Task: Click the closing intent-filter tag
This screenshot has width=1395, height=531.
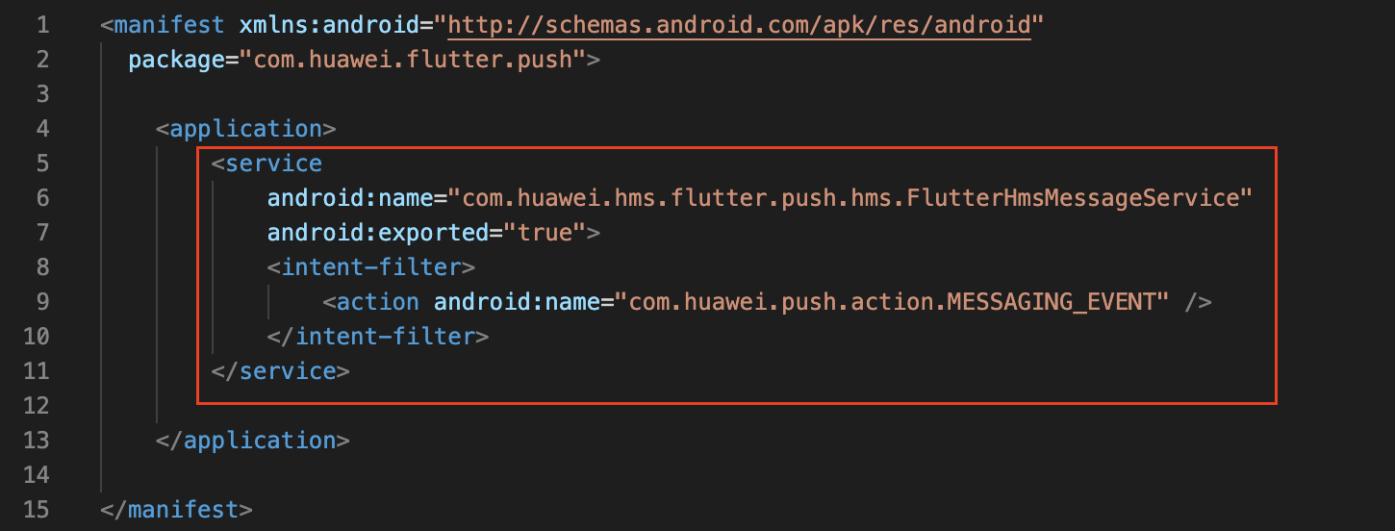Action: pos(378,337)
